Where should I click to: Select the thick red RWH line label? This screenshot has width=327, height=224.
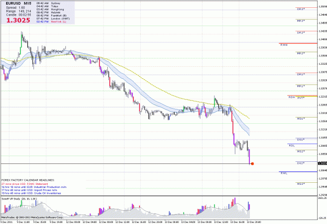284,45
